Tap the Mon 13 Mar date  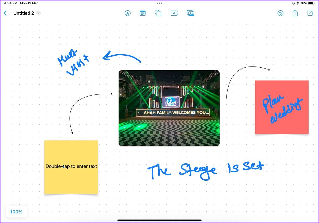coord(29,3)
